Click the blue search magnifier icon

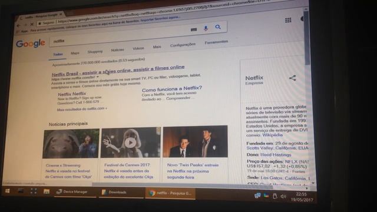coord(218,27)
